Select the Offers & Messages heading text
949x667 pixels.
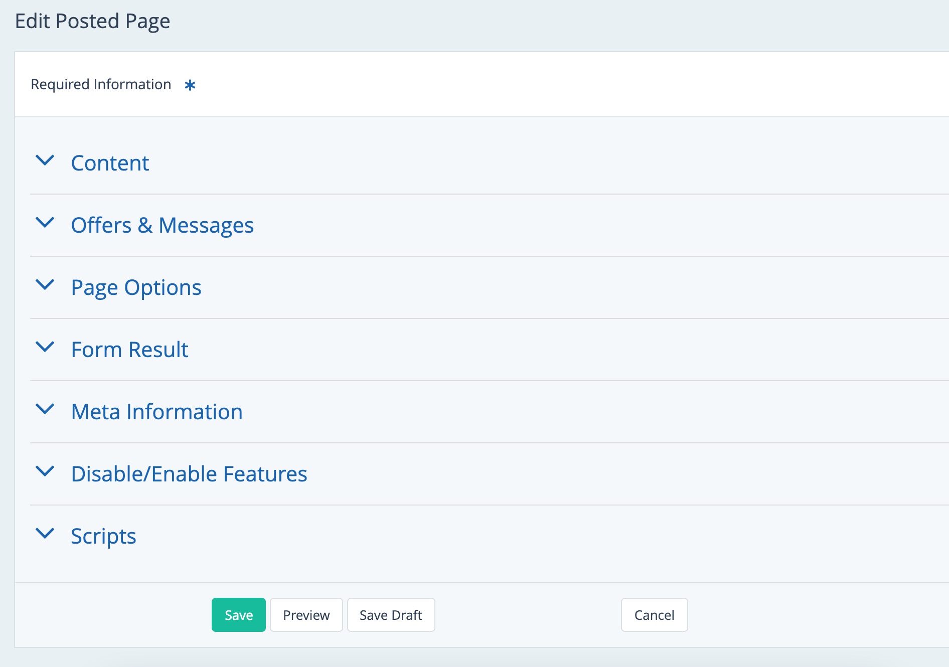point(162,225)
